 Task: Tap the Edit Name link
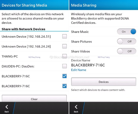tap(79, 70)
